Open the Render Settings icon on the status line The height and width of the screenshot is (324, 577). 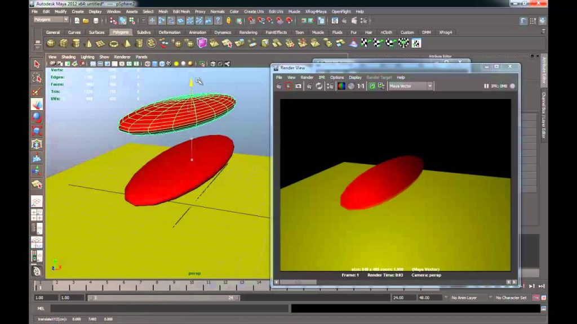click(x=363, y=21)
